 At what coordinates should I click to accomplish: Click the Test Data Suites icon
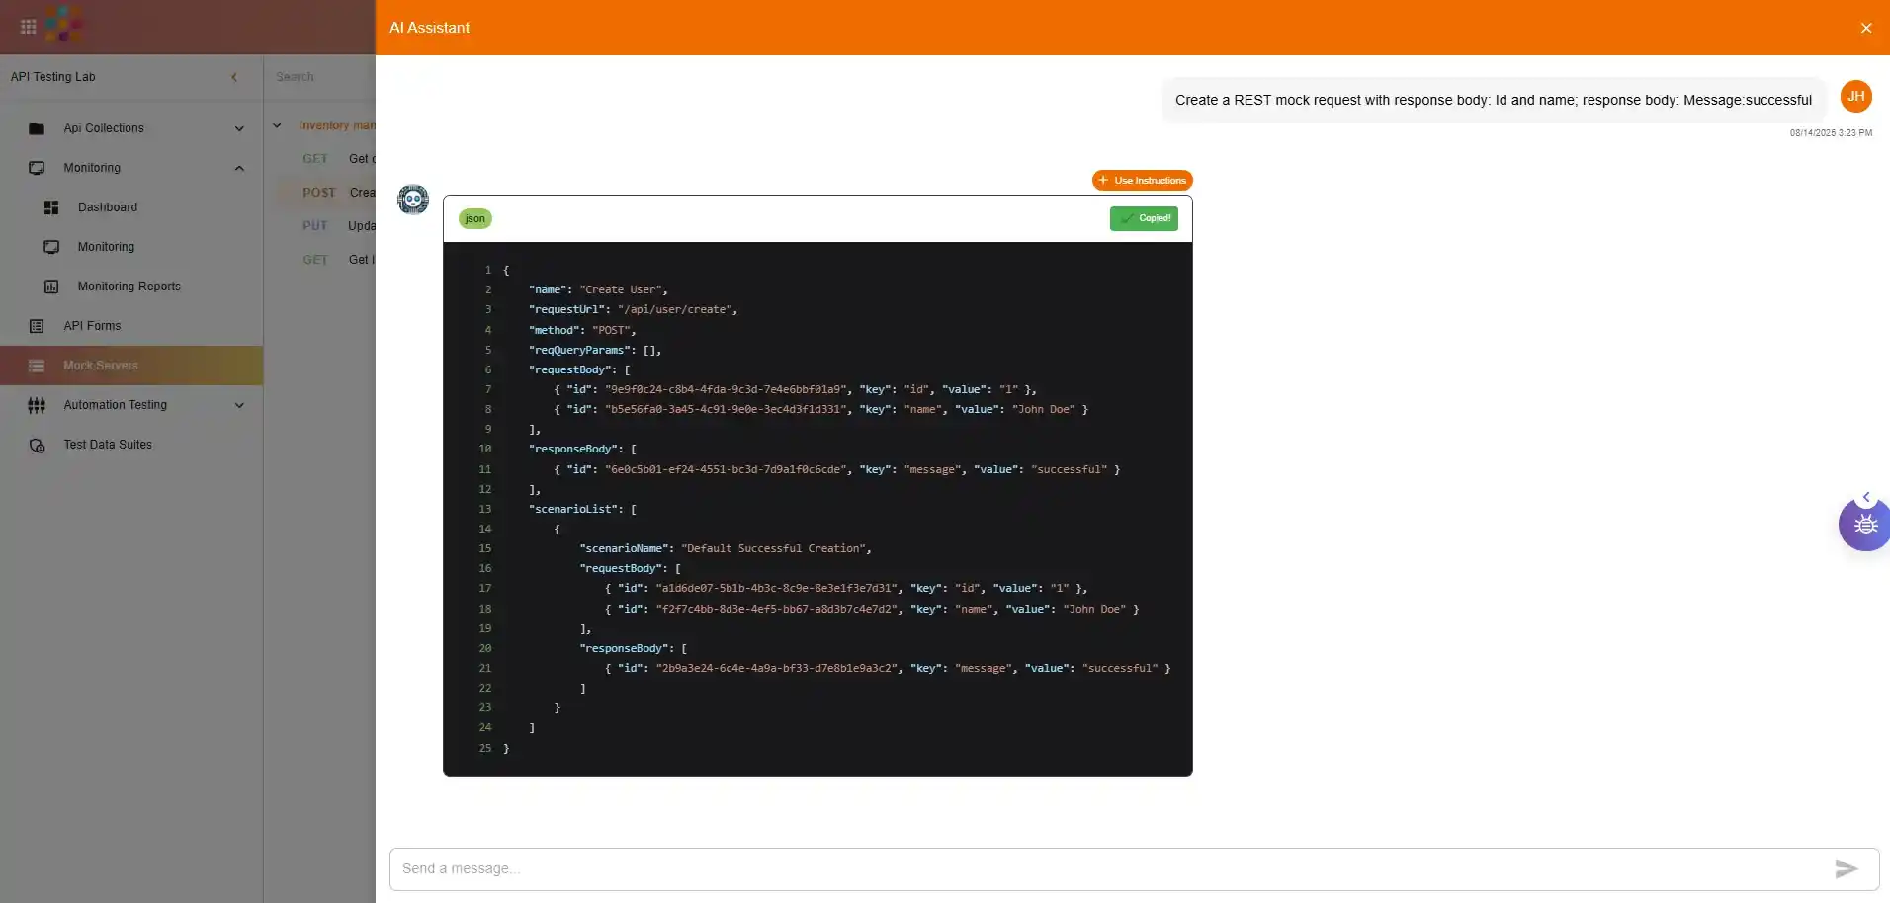point(37,446)
